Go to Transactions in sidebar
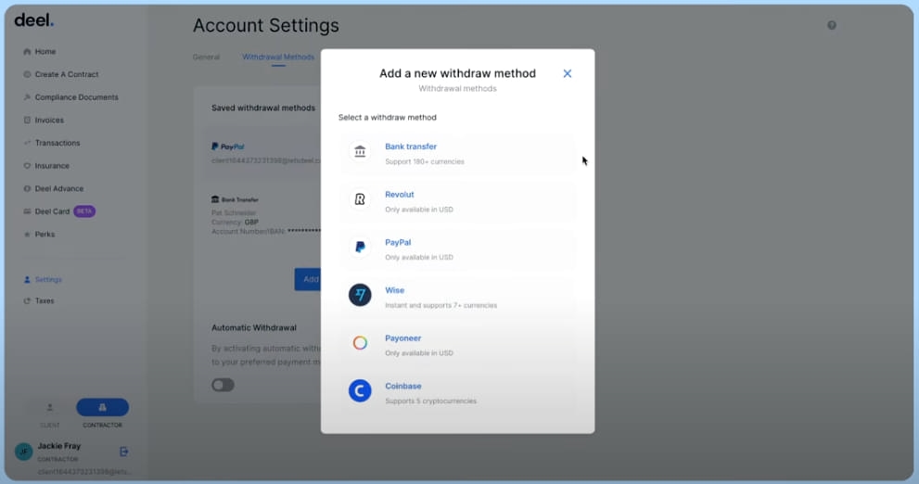Viewport: 919px width, 484px height. (57, 143)
